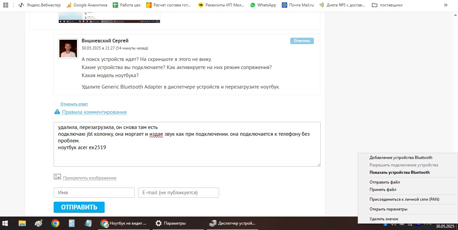Open the Яндекс.Вебмастер bookmark
The image size is (458, 230).
[x=40, y=5]
